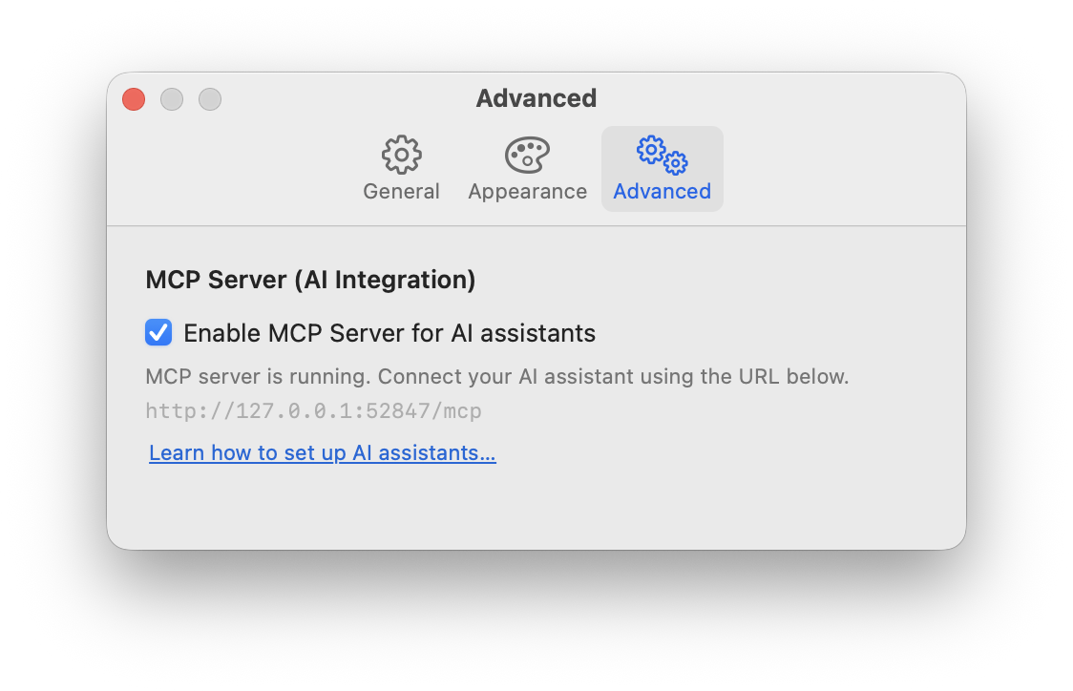Open the Appearance paint palette icon
This screenshot has height=691, width=1073.
coord(527,155)
